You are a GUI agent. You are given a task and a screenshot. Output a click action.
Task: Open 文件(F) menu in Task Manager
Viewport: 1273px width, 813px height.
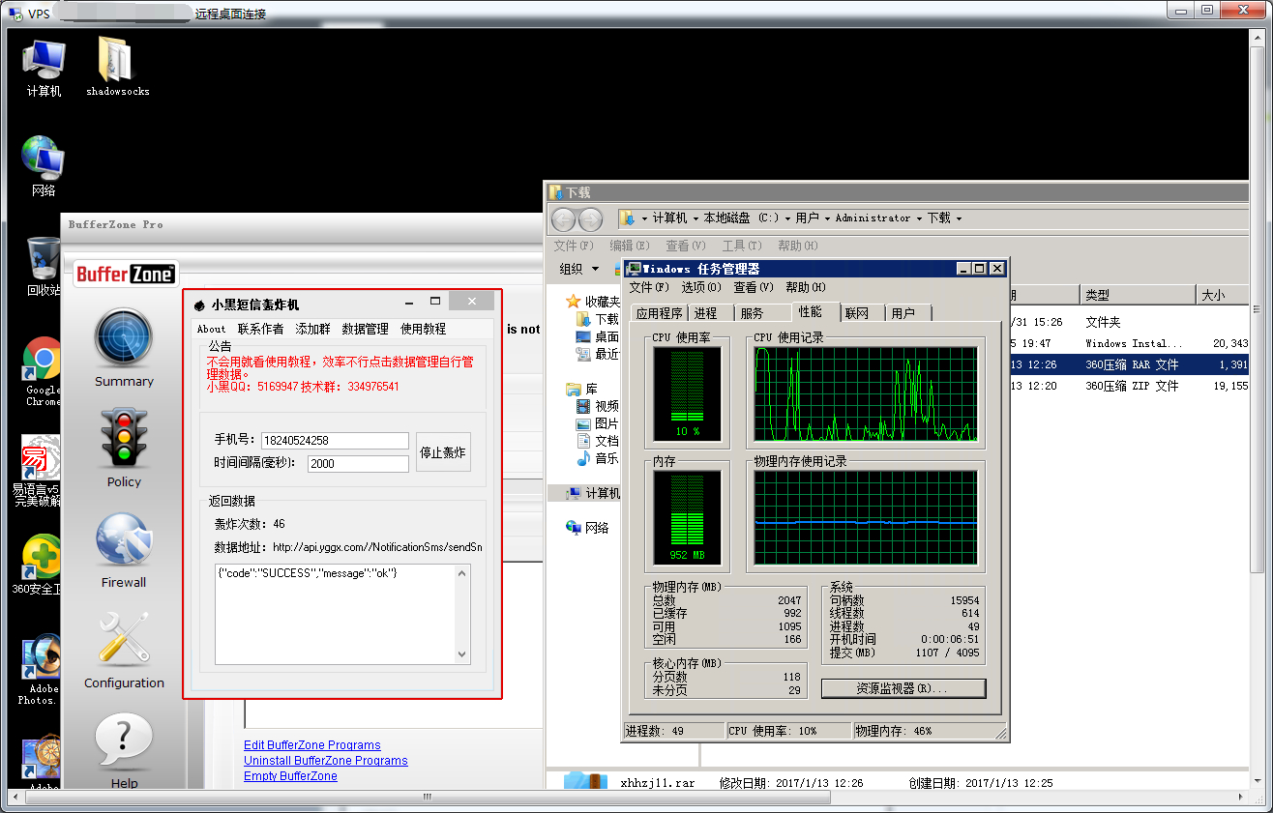[649, 287]
